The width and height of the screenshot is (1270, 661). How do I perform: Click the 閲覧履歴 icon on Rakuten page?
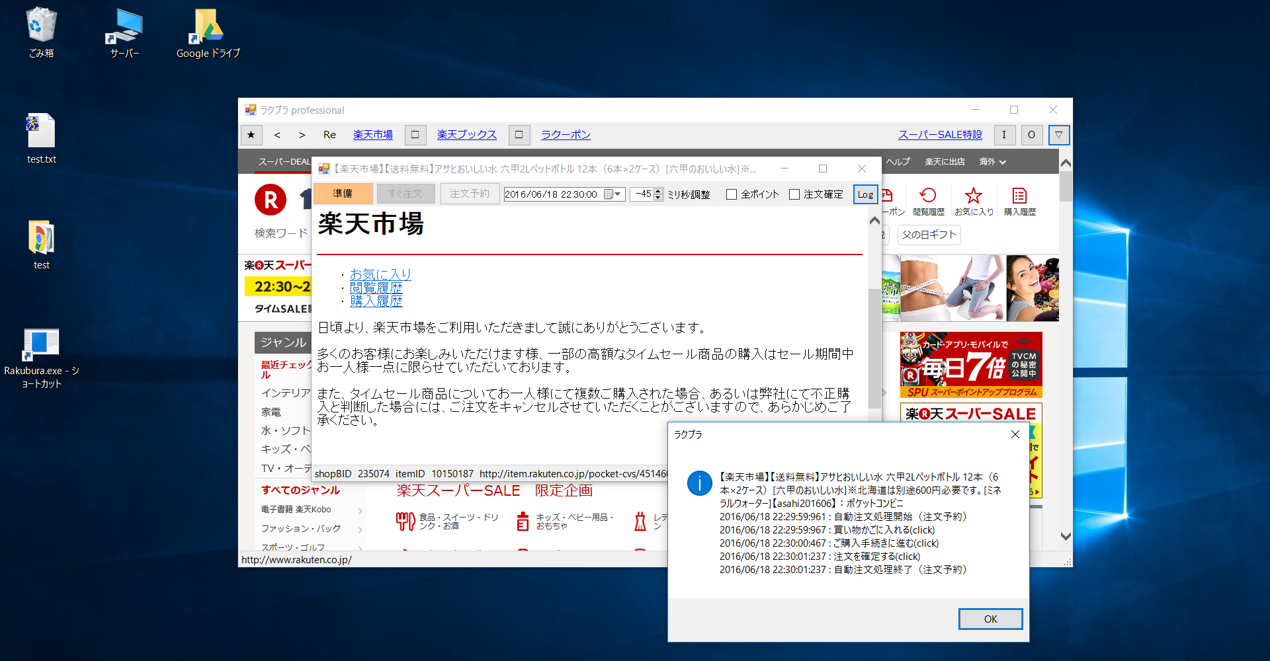[x=929, y=201]
